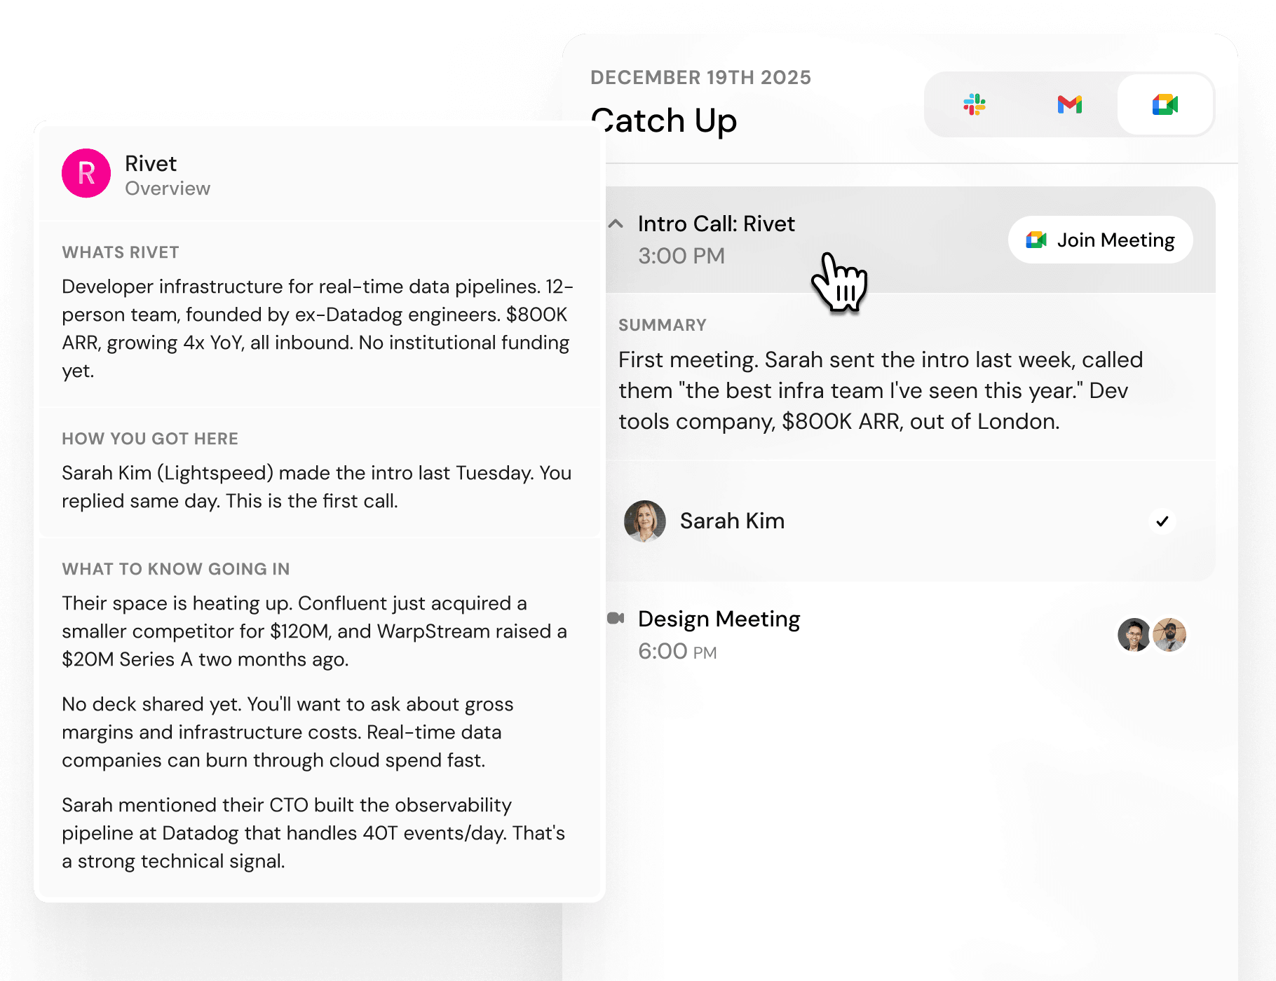The height and width of the screenshot is (981, 1276).
Task: Switch to the Slack tab
Action: click(x=974, y=105)
